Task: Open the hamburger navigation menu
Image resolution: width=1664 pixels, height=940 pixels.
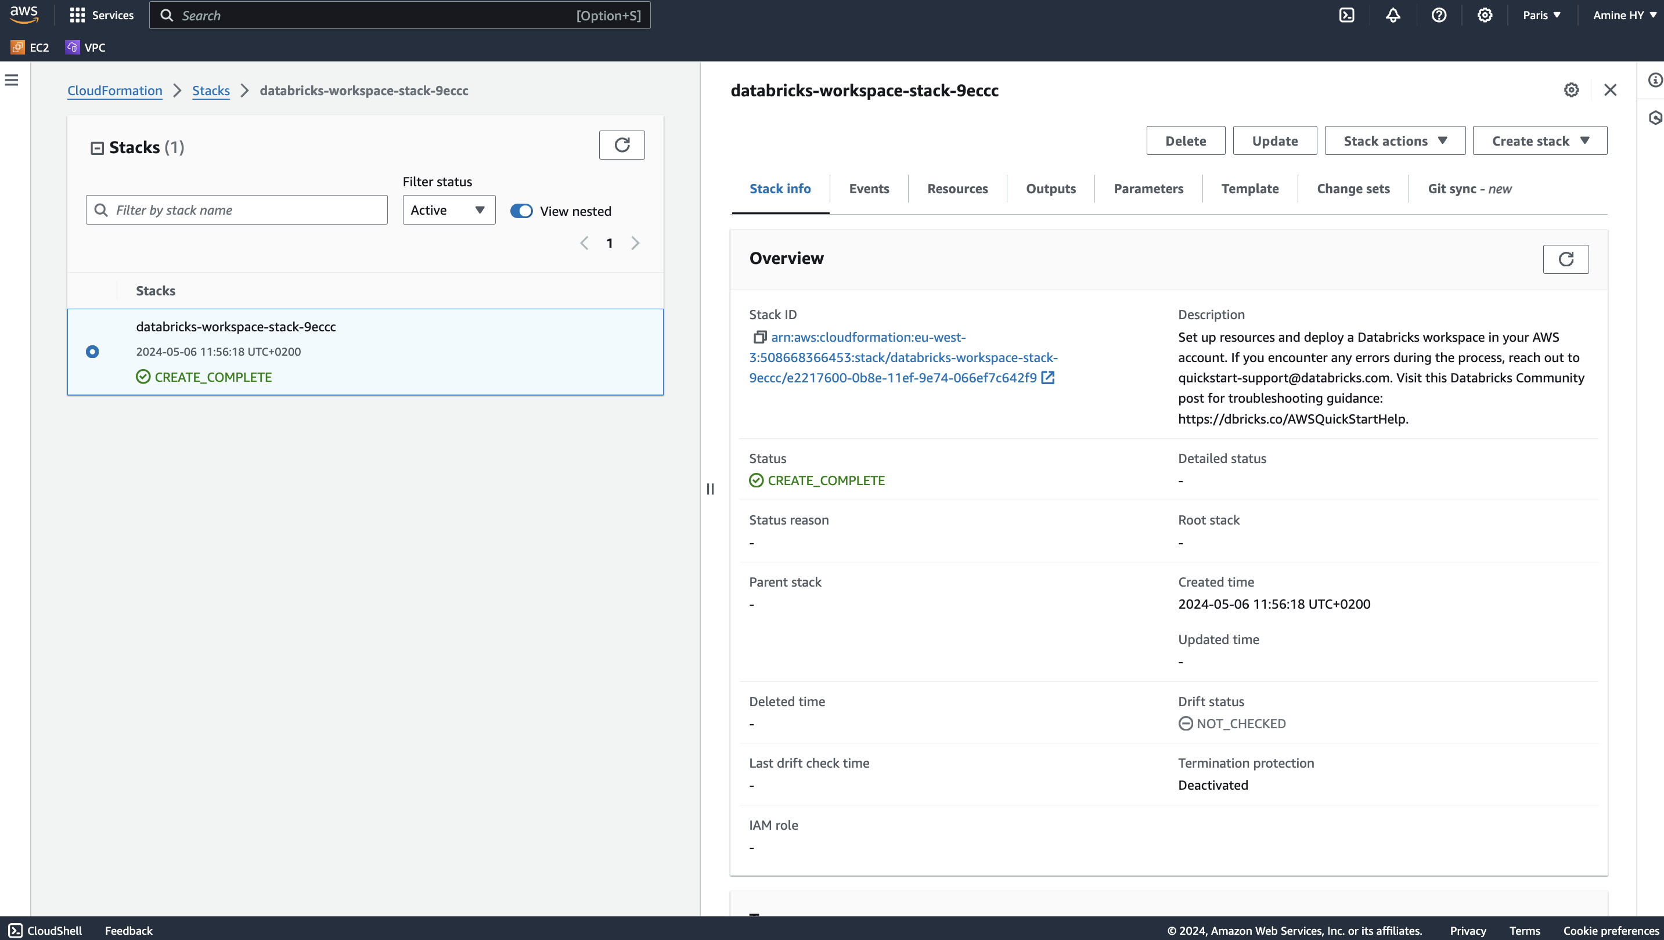Action: [12, 80]
